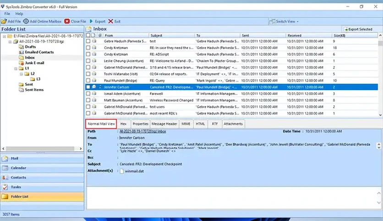Image resolution: width=383 pixels, height=221 pixels.
Task: Select the Junk E-mail folder icon
Action: [21, 63]
